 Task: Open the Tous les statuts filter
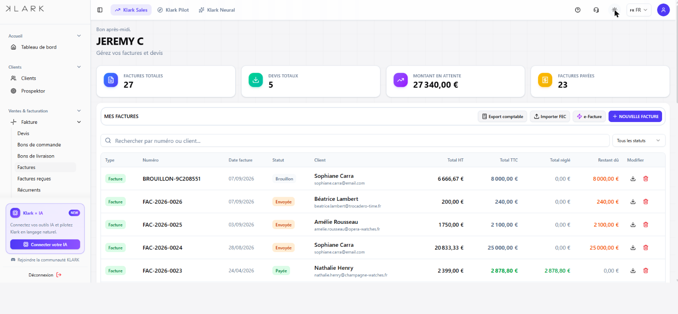[639, 141]
